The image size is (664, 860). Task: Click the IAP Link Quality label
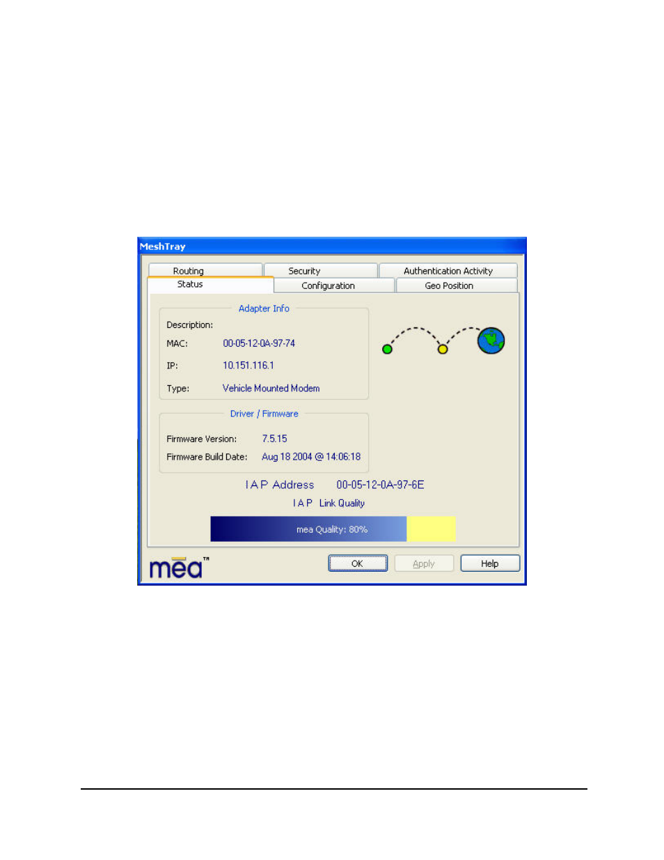pyautogui.click(x=329, y=503)
